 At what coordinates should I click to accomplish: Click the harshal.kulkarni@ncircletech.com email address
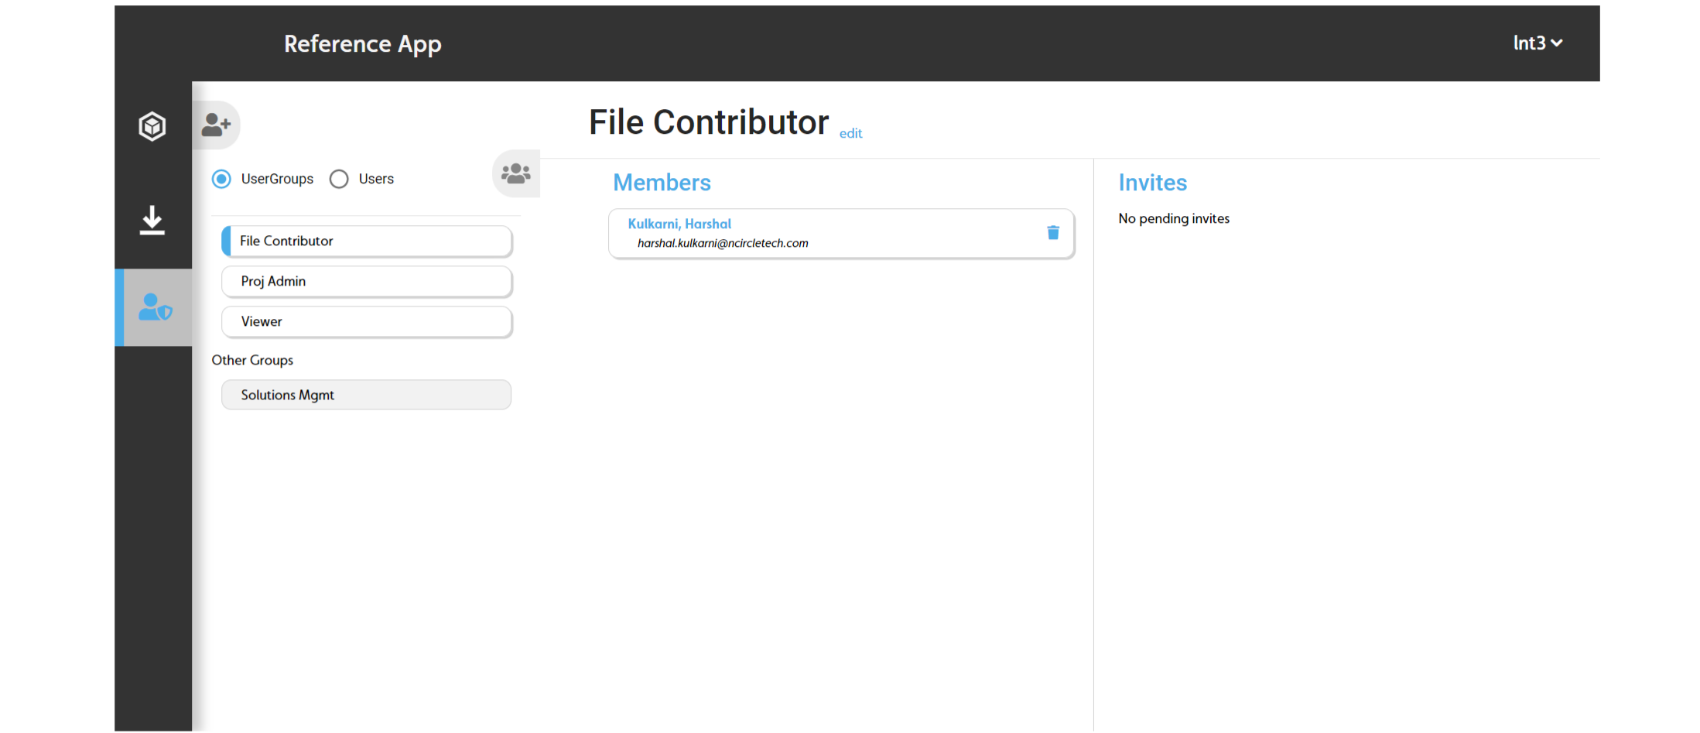722,243
